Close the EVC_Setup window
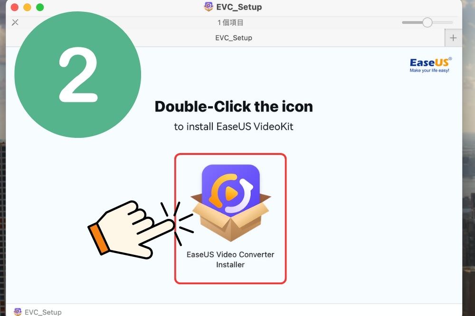 pyautogui.click(x=15, y=7)
